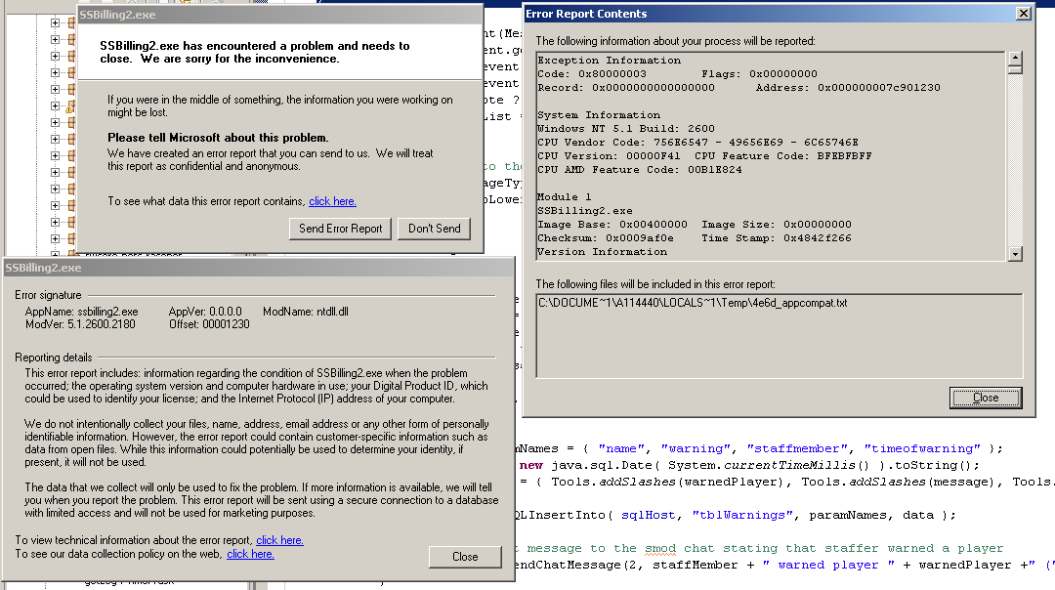Click the sqlHost variable in the code editor
The height and width of the screenshot is (590, 1055).
pyautogui.click(x=648, y=516)
